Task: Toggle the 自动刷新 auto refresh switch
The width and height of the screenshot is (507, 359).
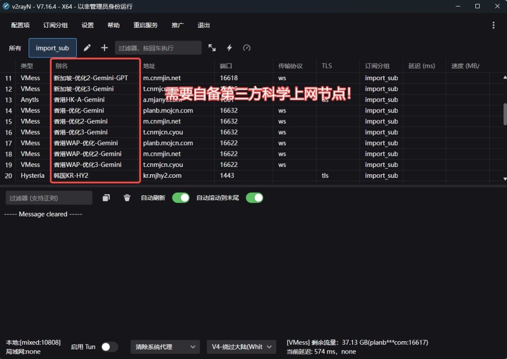Action: [181, 198]
